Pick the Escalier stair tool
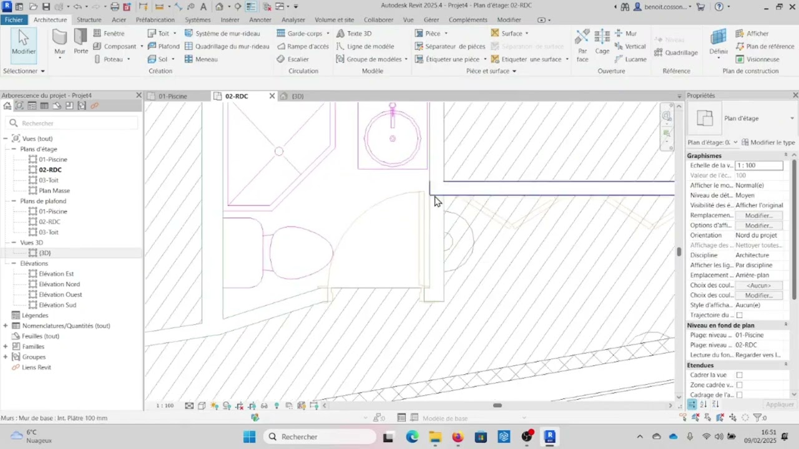 [293, 59]
